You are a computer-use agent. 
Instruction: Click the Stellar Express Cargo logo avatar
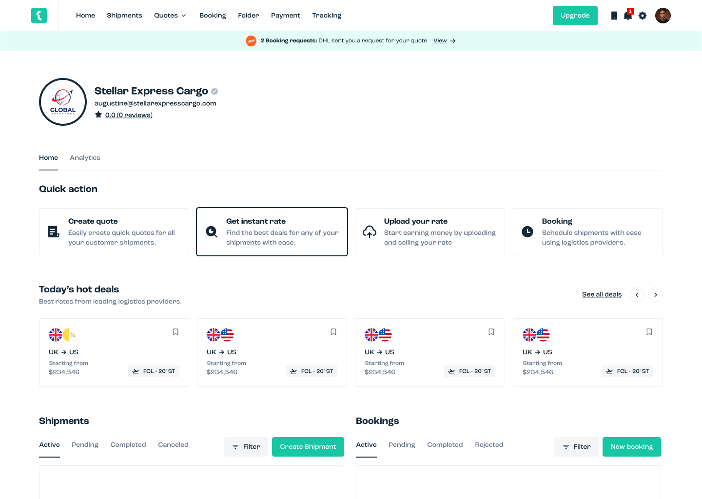pos(63,102)
